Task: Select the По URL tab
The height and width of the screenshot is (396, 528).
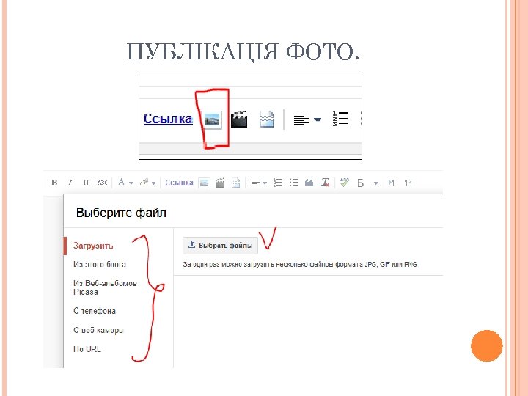Action: point(87,349)
